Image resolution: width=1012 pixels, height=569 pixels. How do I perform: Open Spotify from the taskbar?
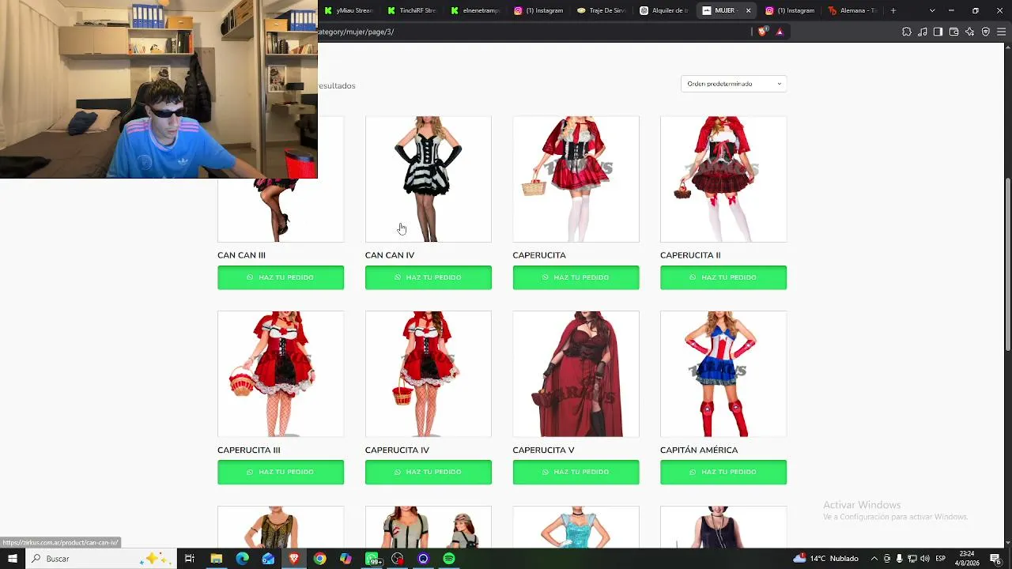pyautogui.click(x=449, y=559)
